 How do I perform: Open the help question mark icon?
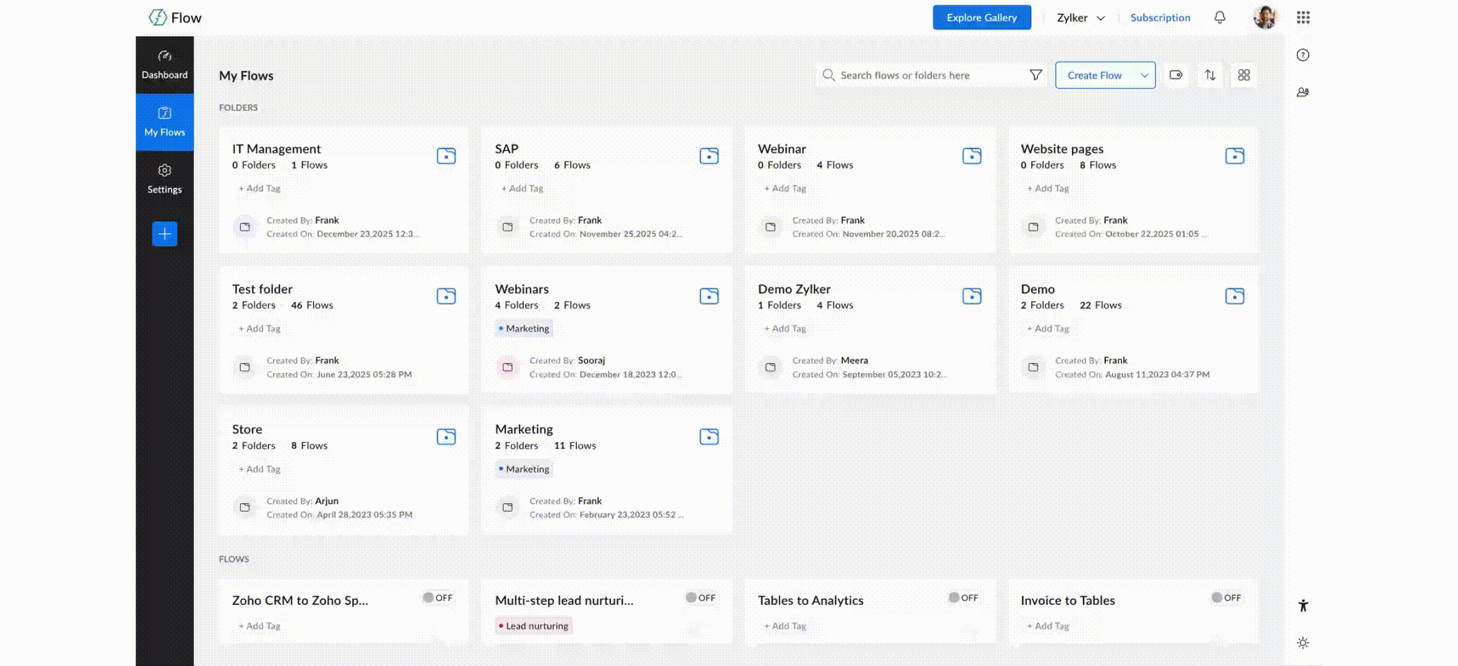click(1302, 55)
